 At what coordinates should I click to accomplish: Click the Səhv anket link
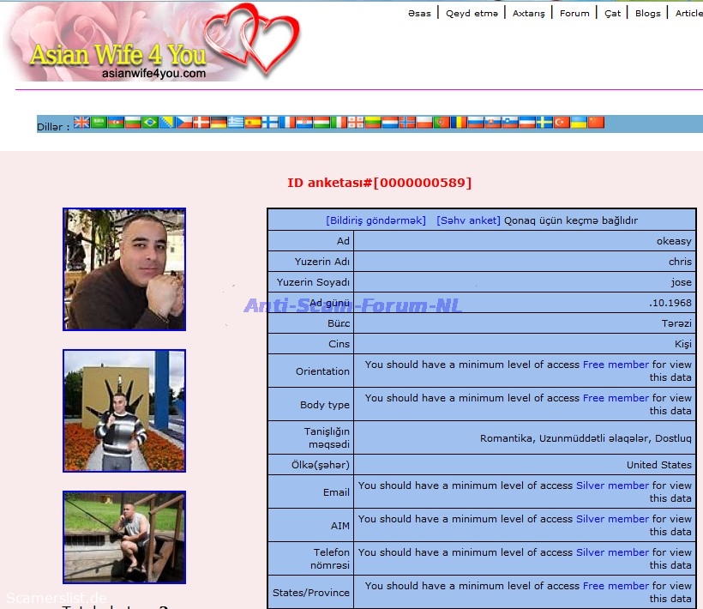click(468, 220)
